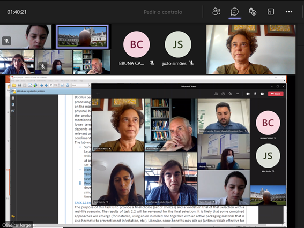
Task: Click the 01:40:21 meeting timer
Action: [x=17, y=12]
